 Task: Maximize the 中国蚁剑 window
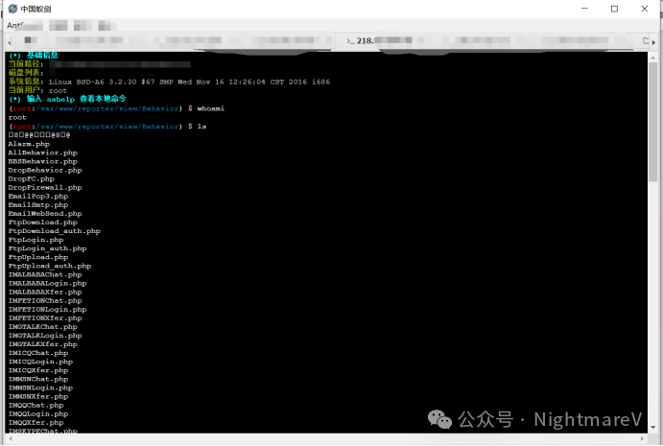coord(614,9)
